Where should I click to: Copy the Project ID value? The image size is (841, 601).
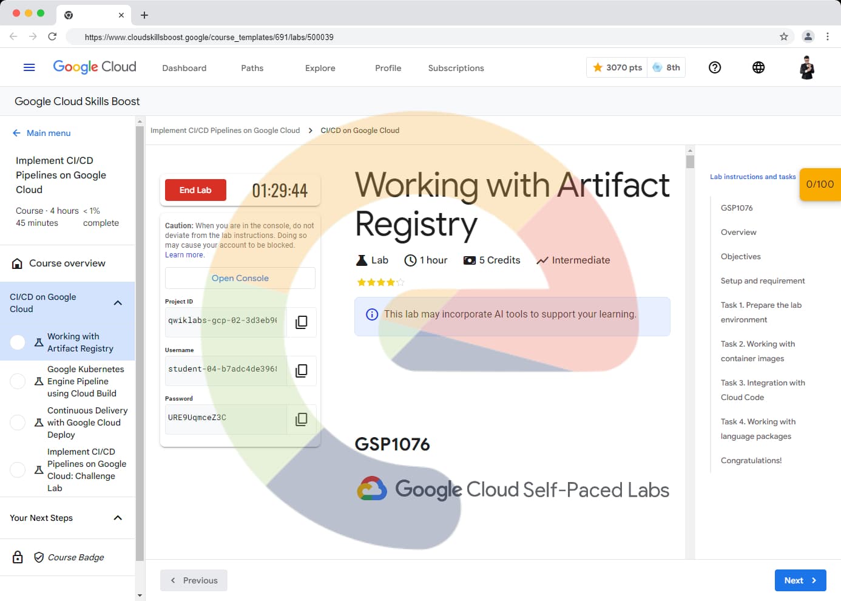(x=301, y=322)
